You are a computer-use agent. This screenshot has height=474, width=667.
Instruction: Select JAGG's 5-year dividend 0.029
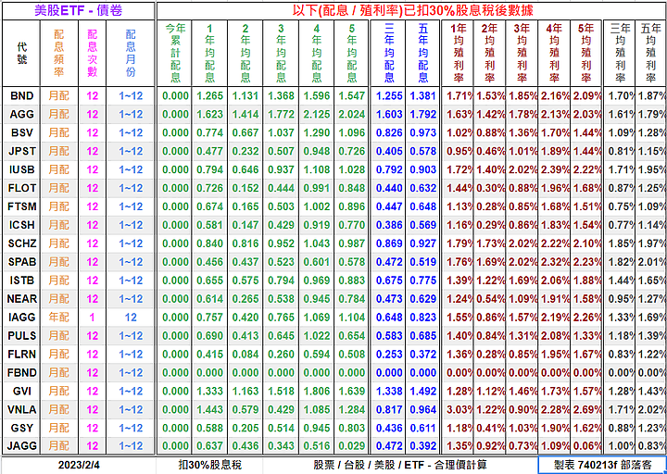(352, 446)
